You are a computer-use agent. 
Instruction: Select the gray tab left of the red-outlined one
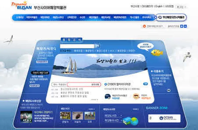pyautogui.click(x=59, y=85)
